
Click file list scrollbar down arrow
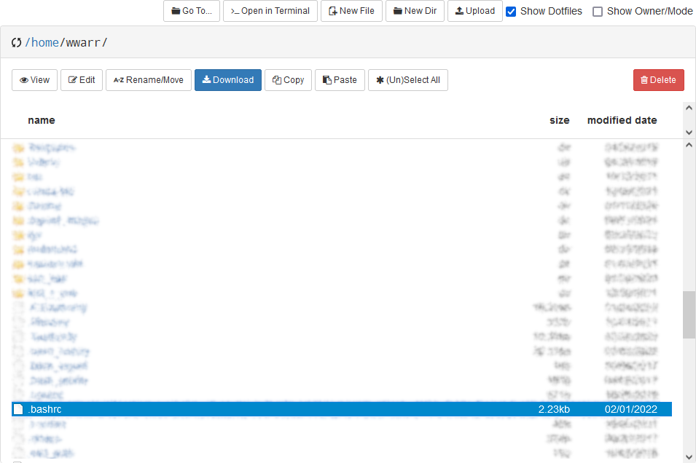(689, 456)
